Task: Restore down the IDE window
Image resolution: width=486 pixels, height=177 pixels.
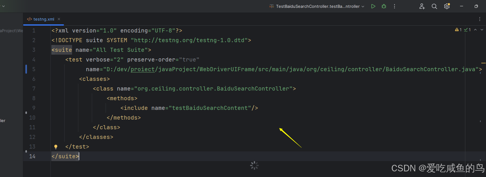Action: [x=476, y=6]
